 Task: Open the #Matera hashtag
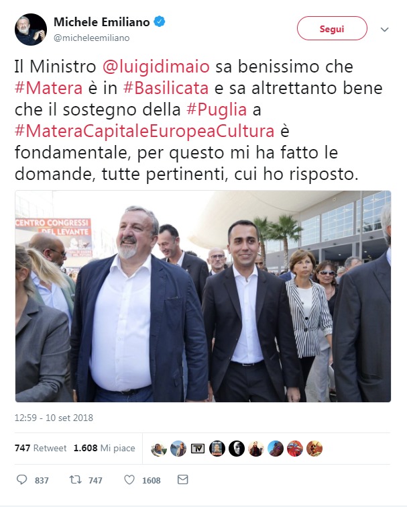click(48, 88)
